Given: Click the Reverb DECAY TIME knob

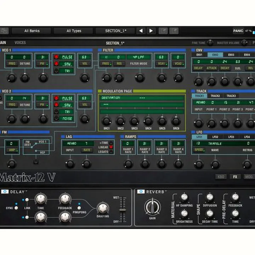Looking at the screenshot, I should (210, 213).
